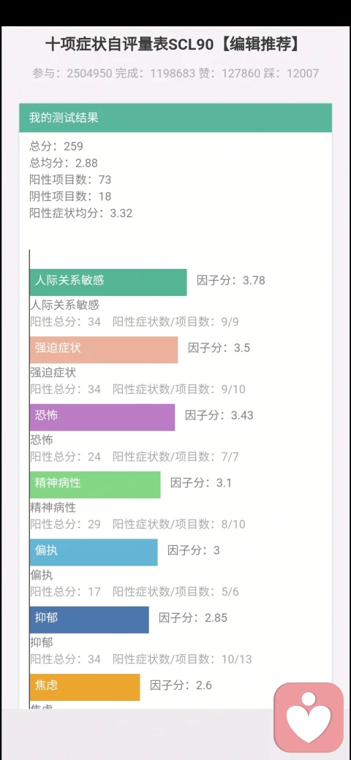The width and height of the screenshot is (351, 760).
Task: Click the green 人际关系敏感 bar
Action: click(x=108, y=282)
